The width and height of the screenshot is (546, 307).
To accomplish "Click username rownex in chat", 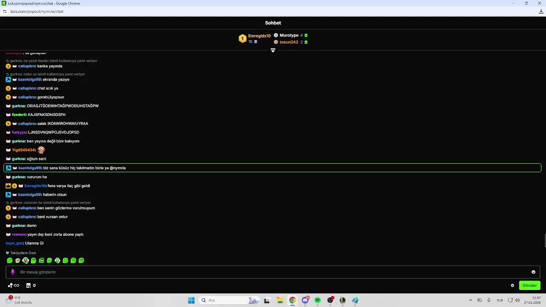I will [19, 235].
